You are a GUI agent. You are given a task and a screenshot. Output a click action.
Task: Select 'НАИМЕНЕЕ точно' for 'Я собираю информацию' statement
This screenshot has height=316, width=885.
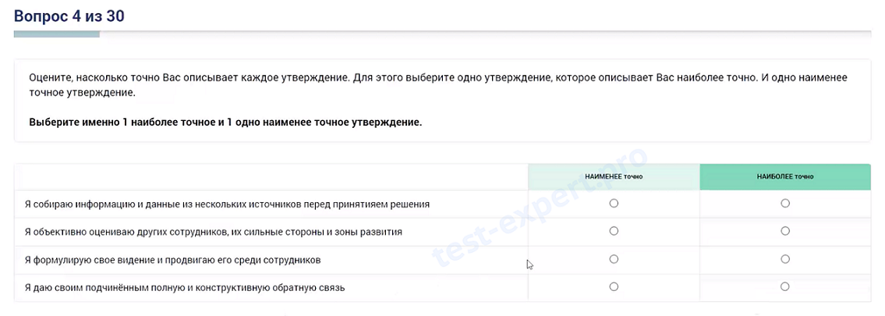tap(614, 204)
